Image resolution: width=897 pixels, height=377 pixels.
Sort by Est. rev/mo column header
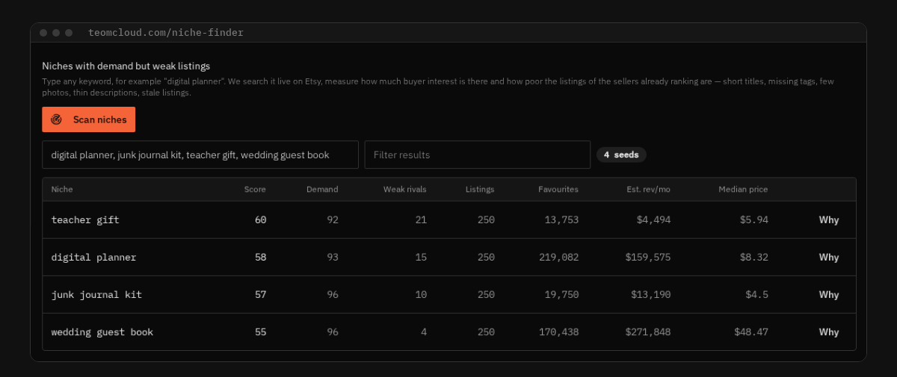tap(648, 190)
